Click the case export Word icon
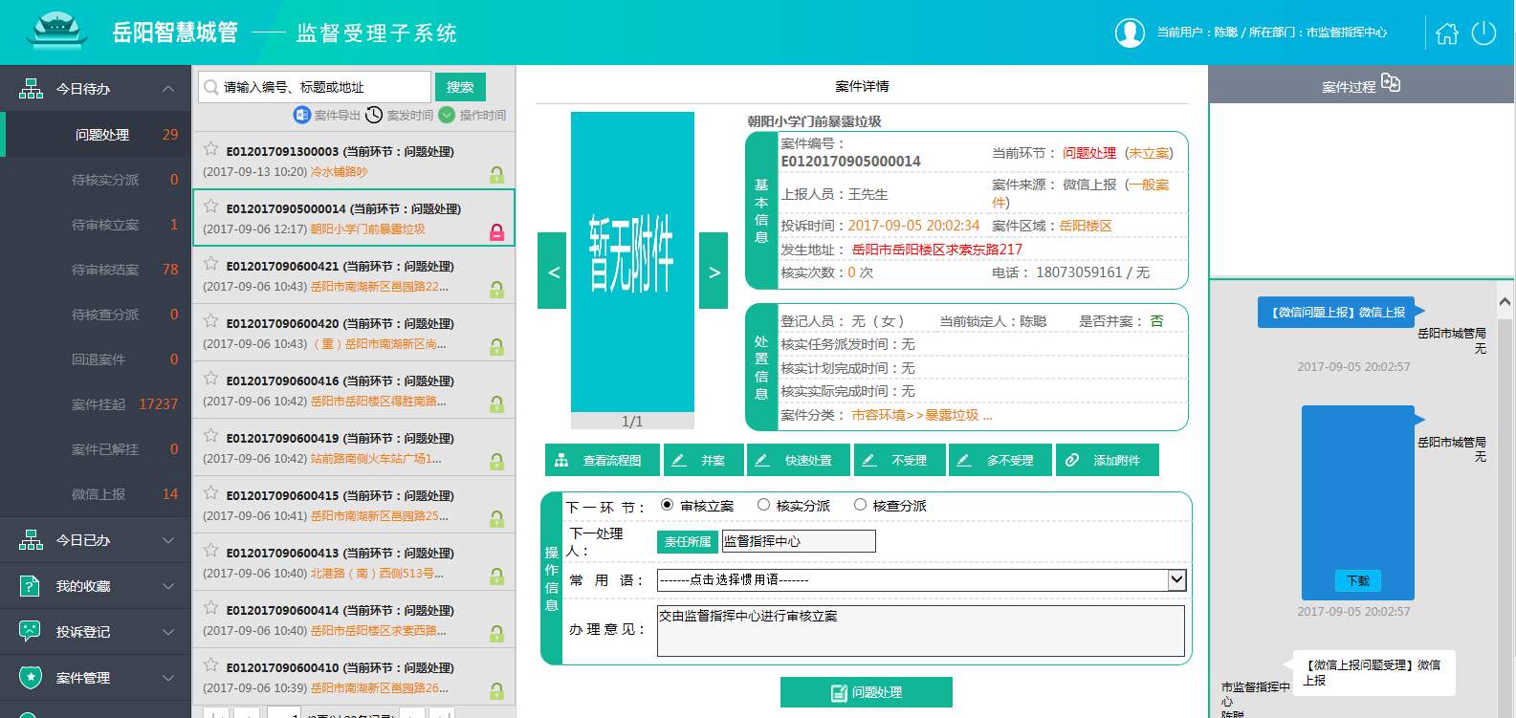This screenshot has height=718, width=1516. tap(302, 115)
